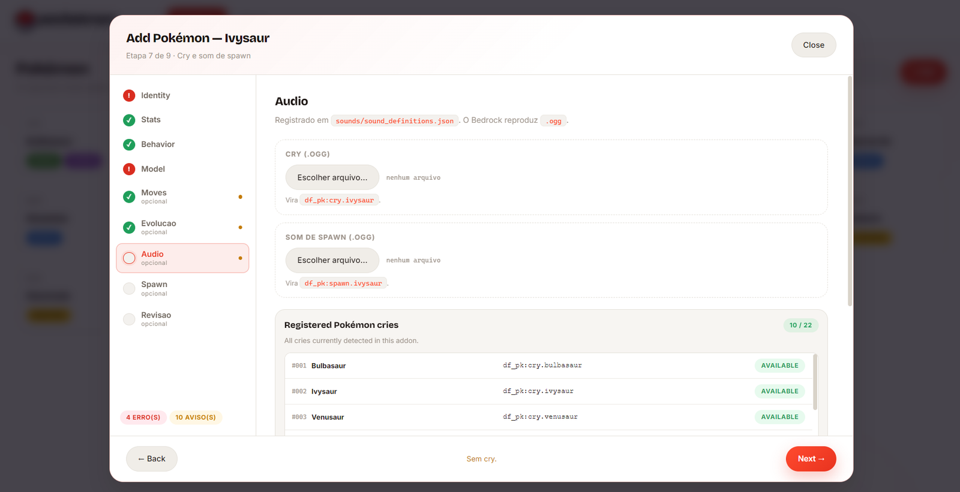Go to the Spawn step
960x492 pixels.
tap(182, 288)
